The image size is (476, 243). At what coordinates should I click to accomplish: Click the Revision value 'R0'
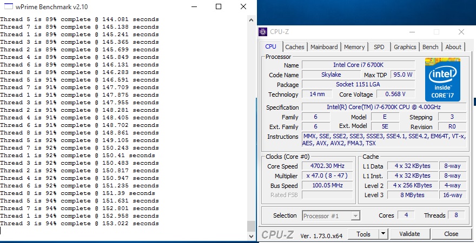(x=452, y=126)
